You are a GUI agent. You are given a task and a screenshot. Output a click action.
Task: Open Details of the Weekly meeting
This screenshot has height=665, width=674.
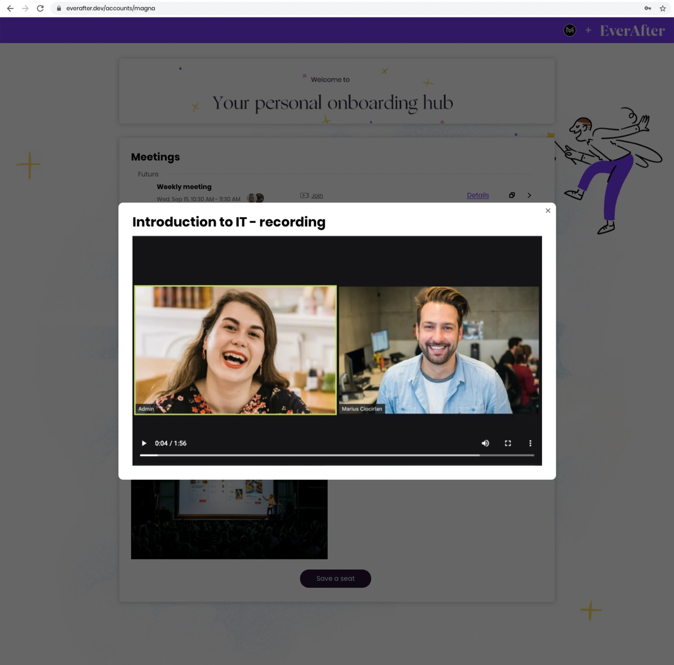[x=478, y=195]
